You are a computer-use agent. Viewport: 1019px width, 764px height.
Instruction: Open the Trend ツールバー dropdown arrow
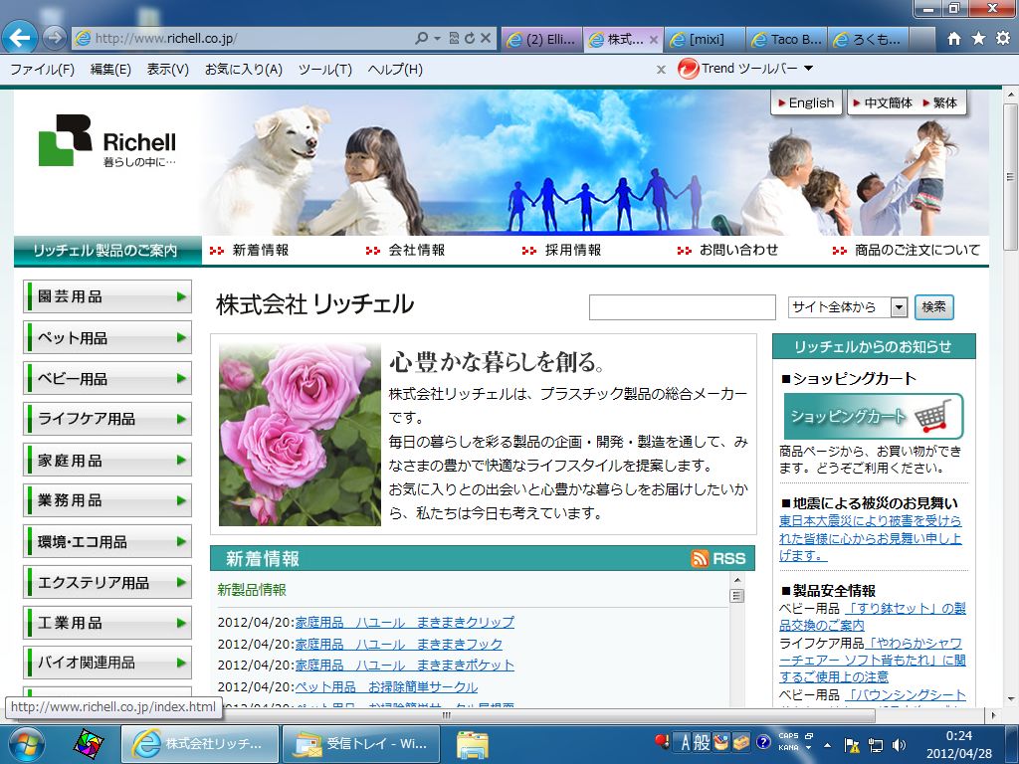(x=808, y=69)
